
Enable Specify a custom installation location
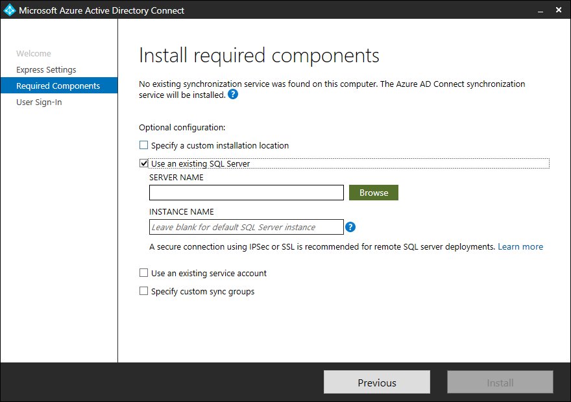click(x=144, y=146)
